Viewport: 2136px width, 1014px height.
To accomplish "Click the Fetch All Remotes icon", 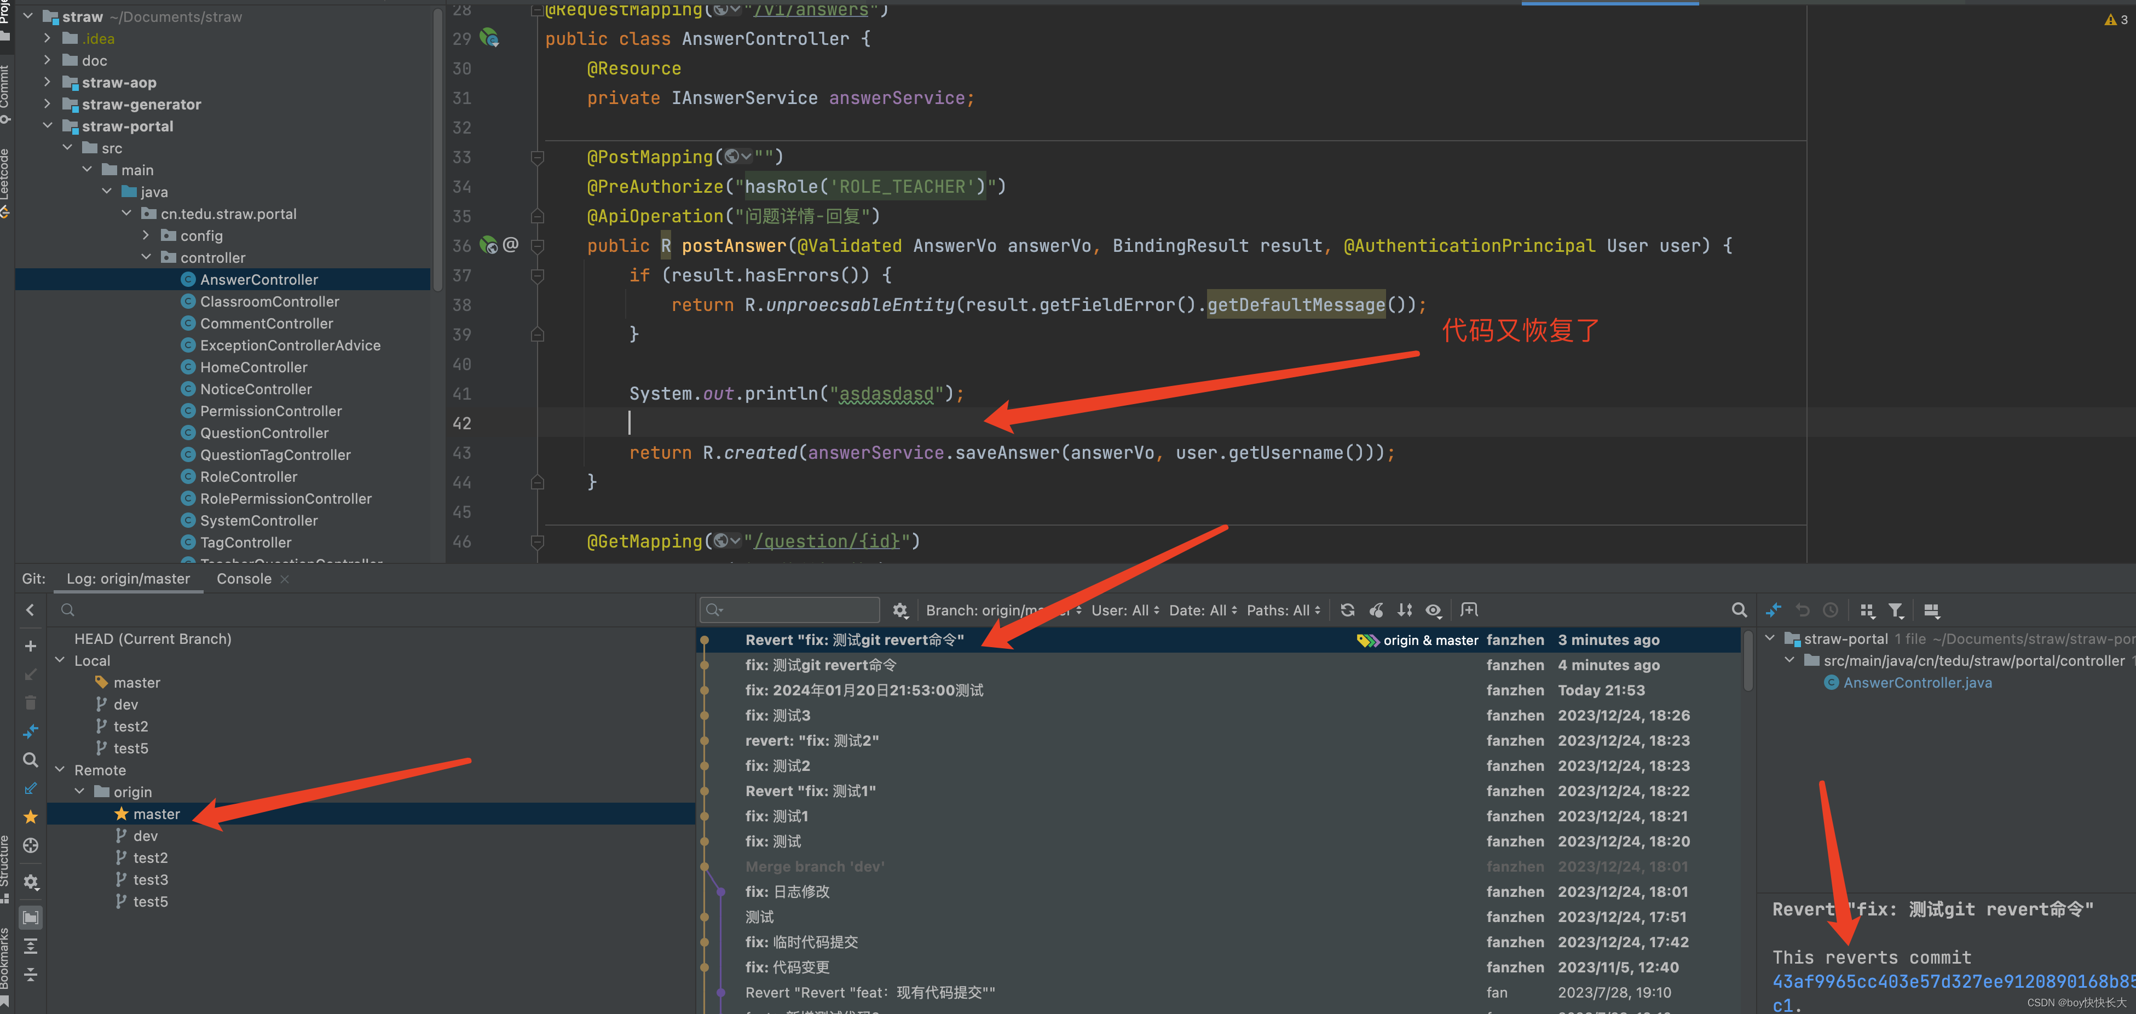I will point(31,788).
